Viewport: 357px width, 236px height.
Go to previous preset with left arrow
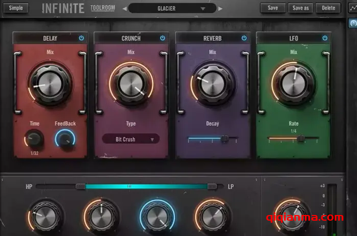124,9
